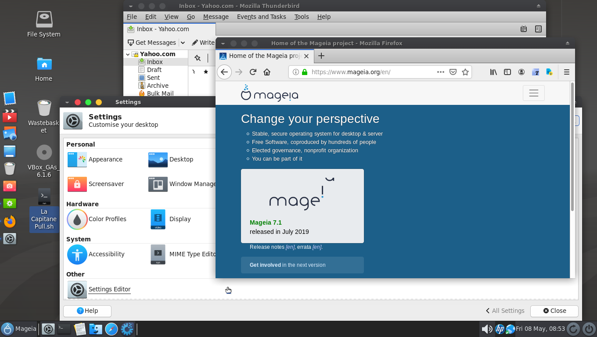Click Write button in Thunderbird
The width and height of the screenshot is (597, 337).
click(x=203, y=43)
